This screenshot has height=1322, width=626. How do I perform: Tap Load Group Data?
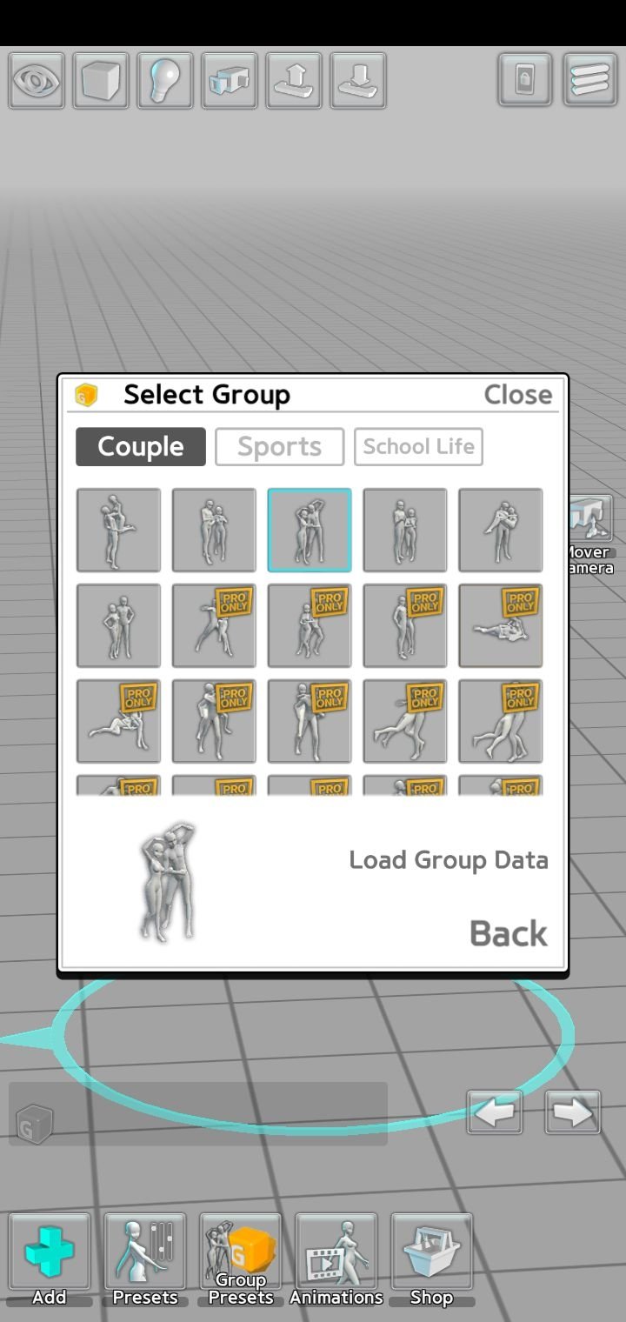click(449, 860)
